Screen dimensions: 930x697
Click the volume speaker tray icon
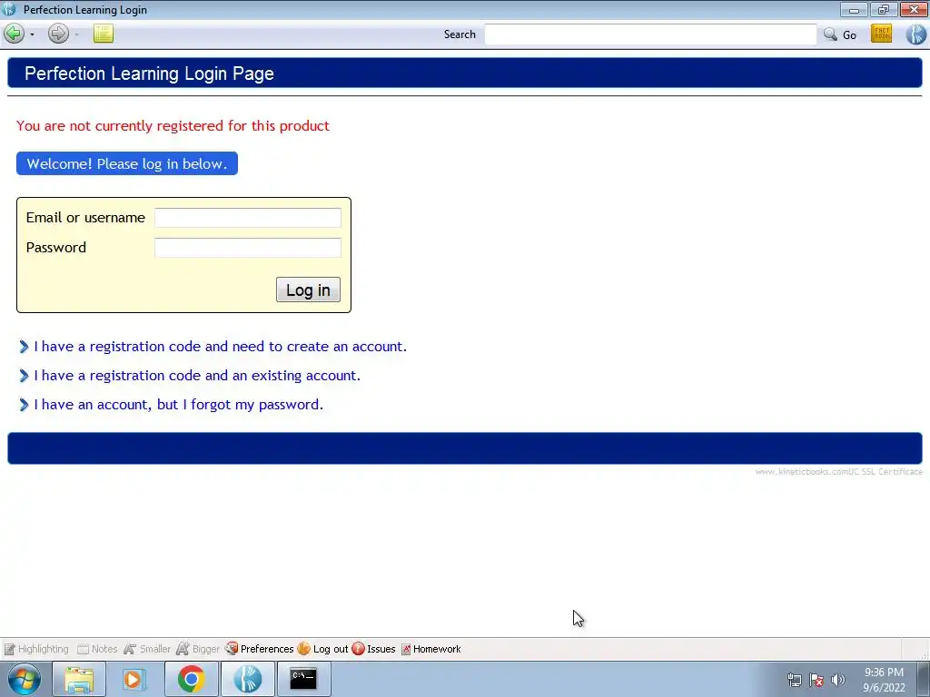838,680
